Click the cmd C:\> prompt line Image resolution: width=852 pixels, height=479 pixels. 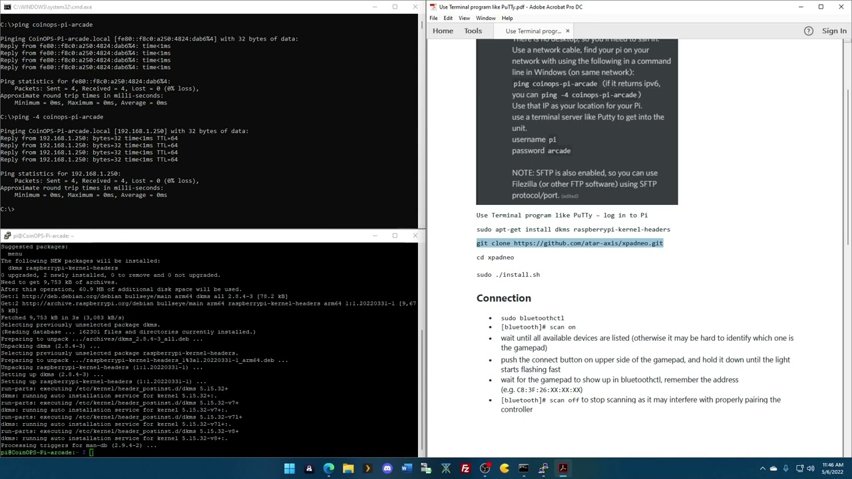point(7,209)
